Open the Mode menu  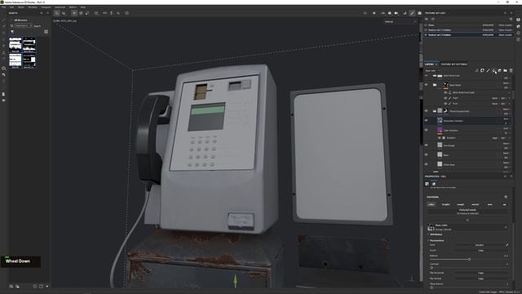click(21, 7)
